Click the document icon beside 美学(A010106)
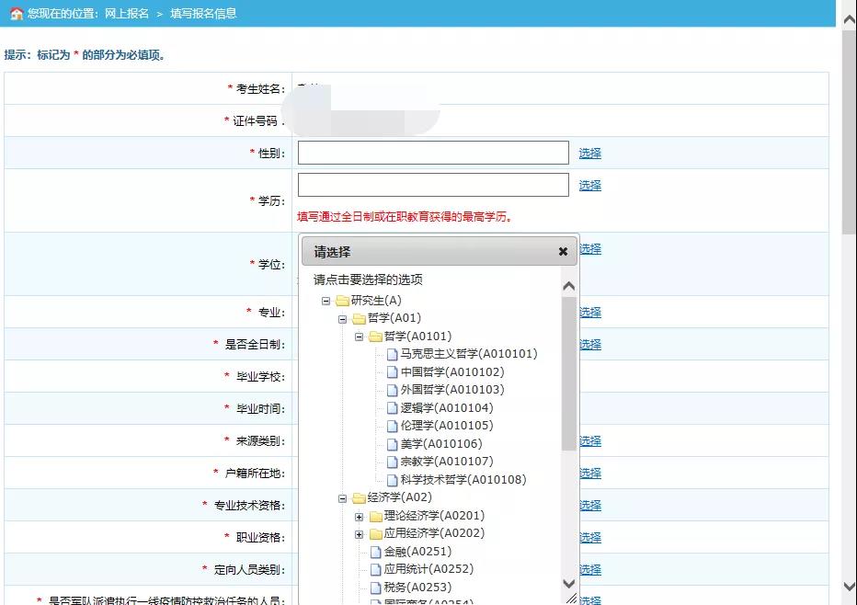Viewport: 857px width, 605px height. click(x=393, y=444)
